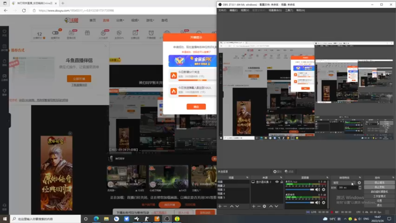This screenshot has height=223, width=396.
Task: Pop out the OBS 混音器 mixer dock icon
Action: tap(327, 177)
